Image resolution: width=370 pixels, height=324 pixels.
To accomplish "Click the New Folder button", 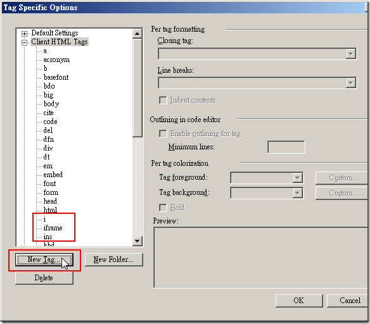I will click(x=114, y=259).
